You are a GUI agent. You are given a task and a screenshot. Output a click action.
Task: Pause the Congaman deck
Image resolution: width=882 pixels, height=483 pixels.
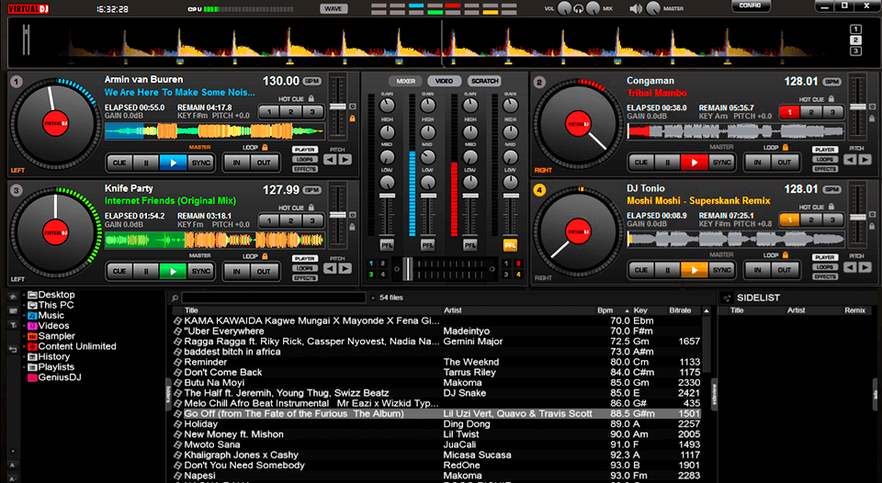[x=667, y=163]
